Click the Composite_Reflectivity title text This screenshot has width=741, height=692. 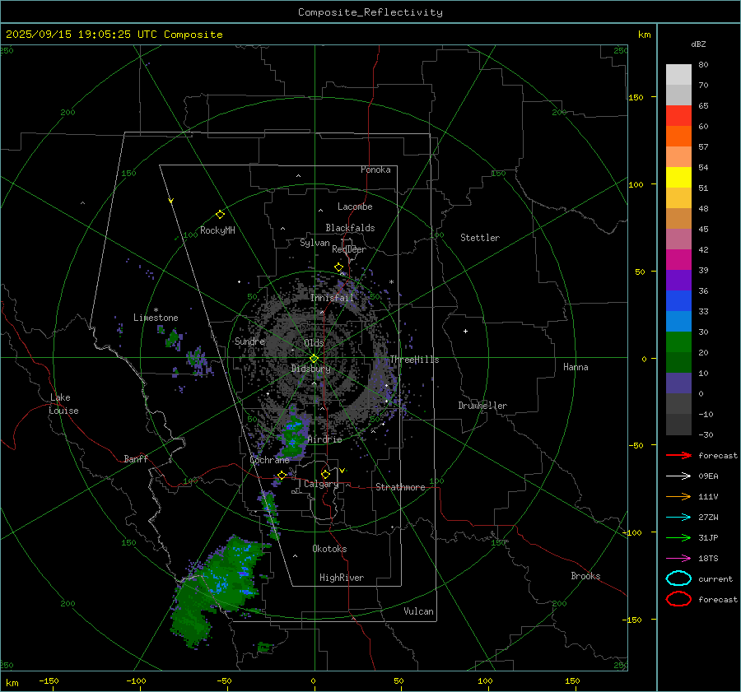(370, 12)
